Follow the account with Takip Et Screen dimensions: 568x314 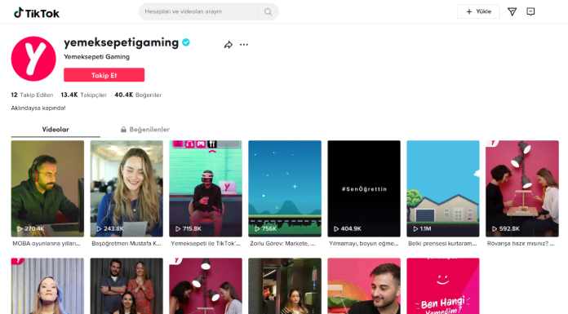[x=104, y=75]
